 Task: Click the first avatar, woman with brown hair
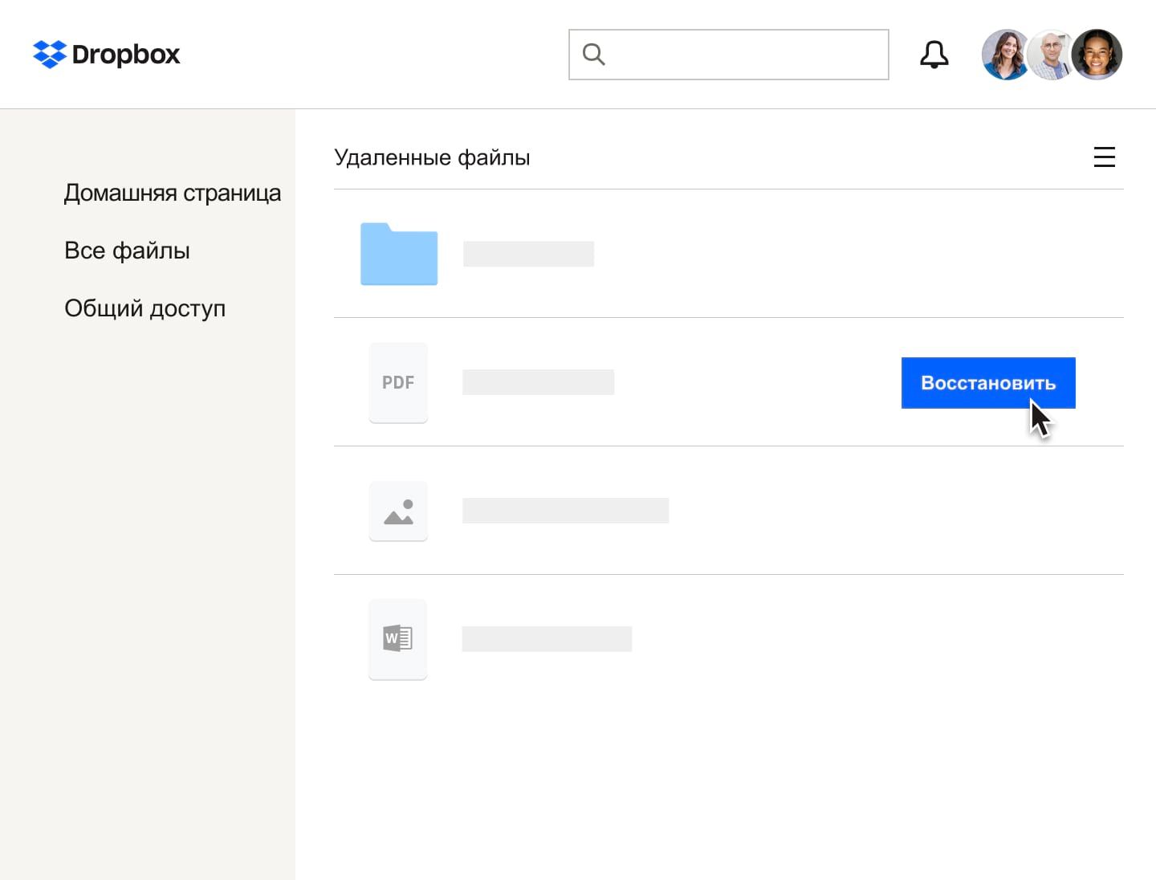tap(1005, 55)
